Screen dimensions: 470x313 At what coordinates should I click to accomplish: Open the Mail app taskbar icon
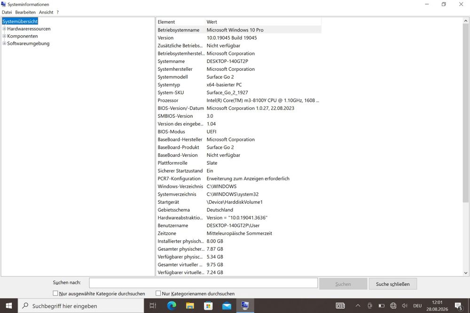227,306
